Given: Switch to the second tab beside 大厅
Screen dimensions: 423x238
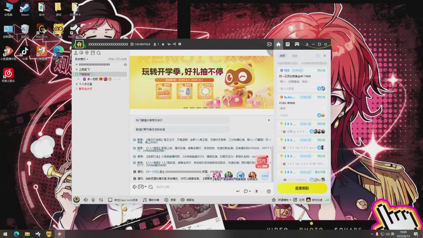Looking at the screenshot, I should 295,56.
